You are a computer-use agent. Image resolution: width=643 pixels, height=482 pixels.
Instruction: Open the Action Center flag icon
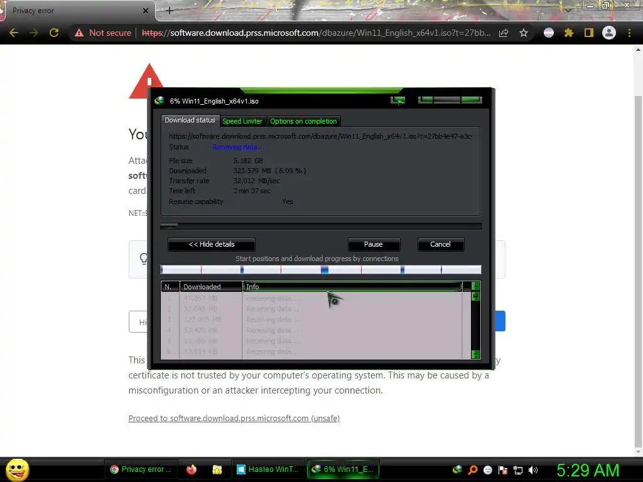(x=503, y=470)
